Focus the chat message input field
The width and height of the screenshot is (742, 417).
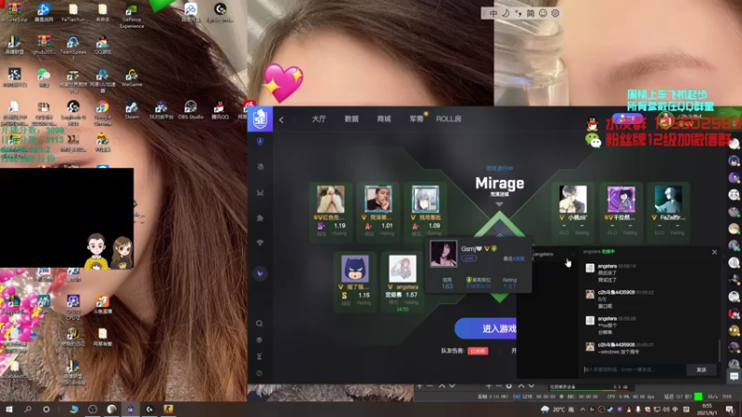coord(633,369)
